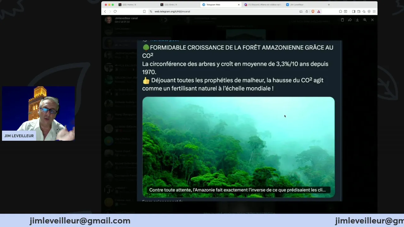Toggle the browser sidebar panel

[x=353, y=11]
